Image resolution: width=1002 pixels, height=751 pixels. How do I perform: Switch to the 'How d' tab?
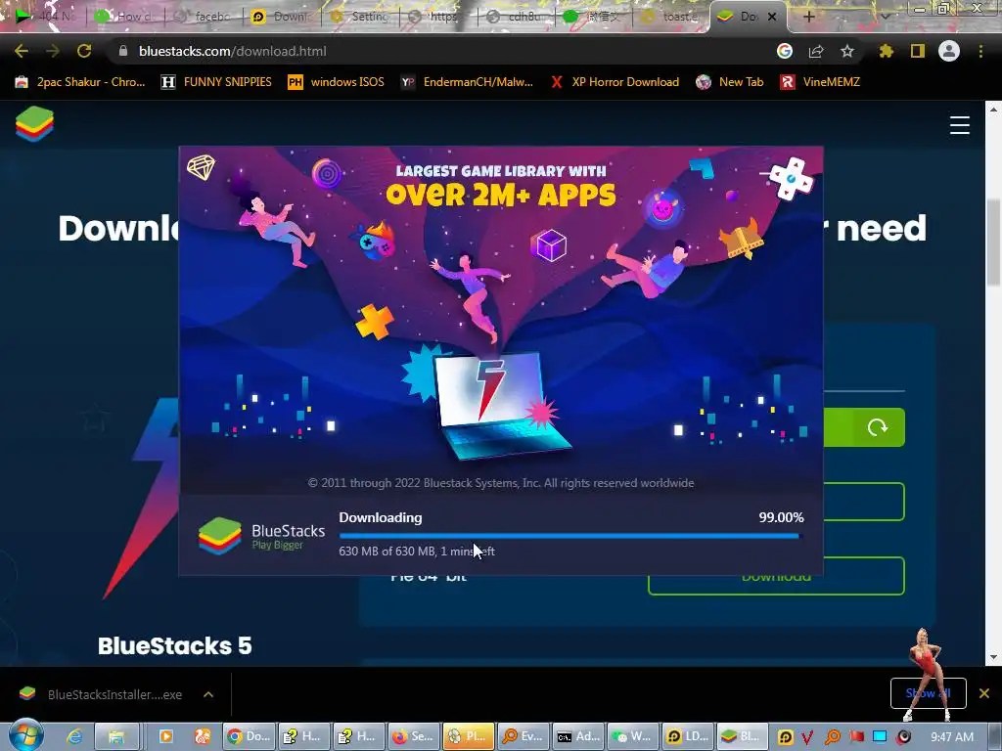(126, 17)
